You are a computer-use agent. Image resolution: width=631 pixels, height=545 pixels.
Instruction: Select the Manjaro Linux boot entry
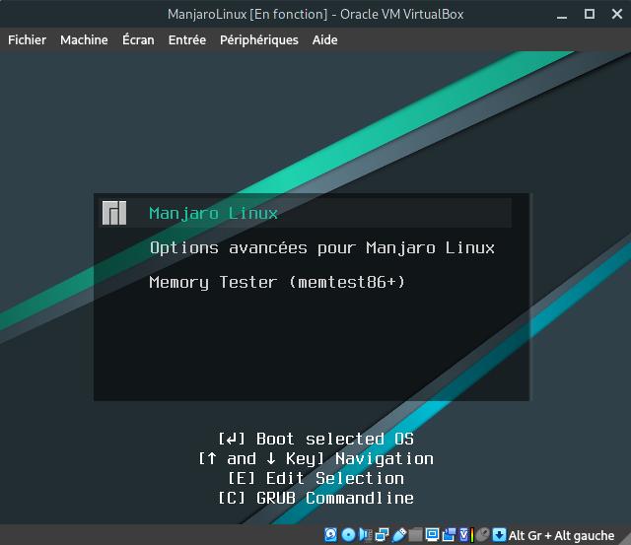305,213
